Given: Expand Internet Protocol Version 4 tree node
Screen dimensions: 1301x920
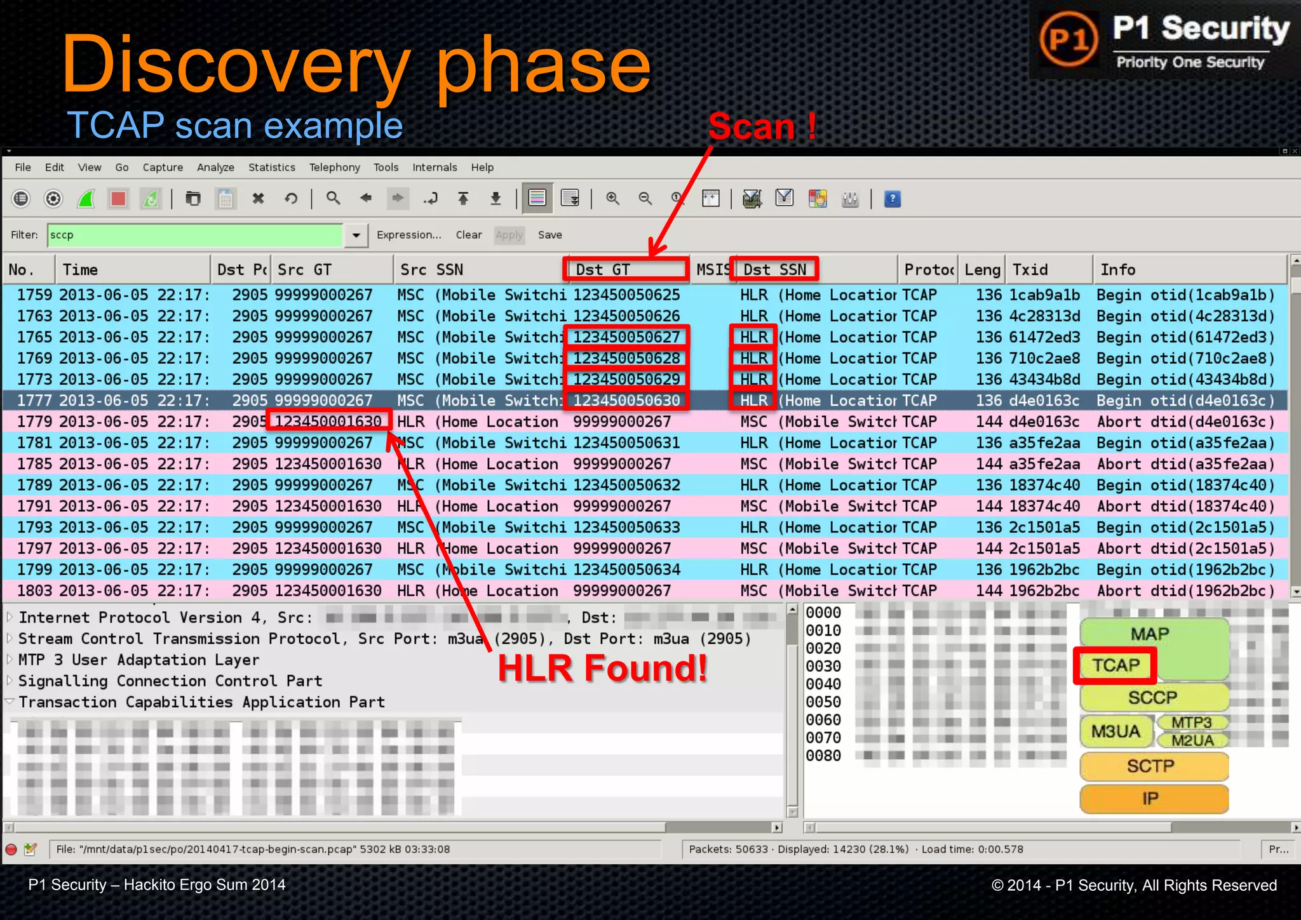Looking at the screenshot, I should [10, 617].
